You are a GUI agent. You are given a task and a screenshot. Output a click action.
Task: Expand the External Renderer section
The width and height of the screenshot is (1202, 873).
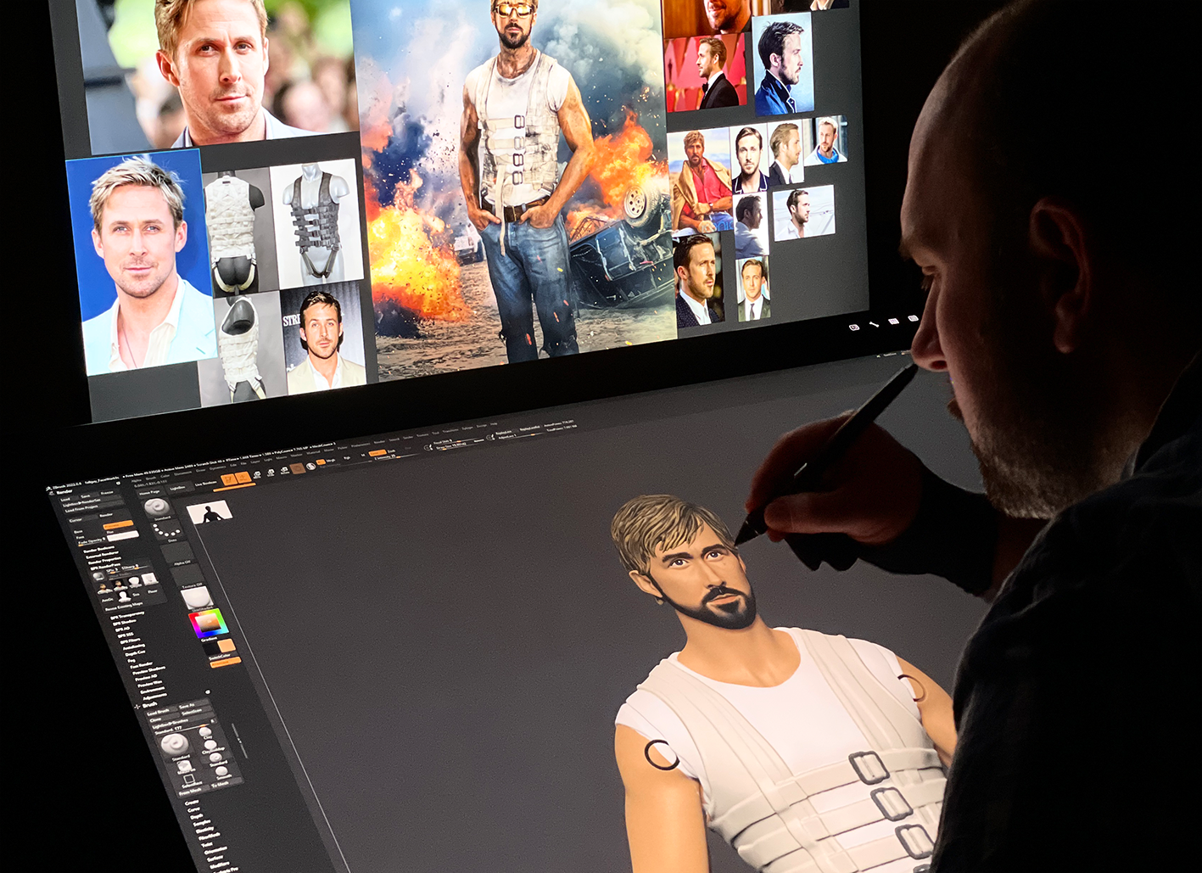point(102,556)
